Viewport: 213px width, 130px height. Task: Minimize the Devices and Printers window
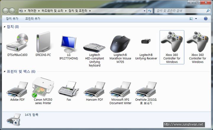click(191, 2)
